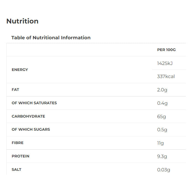The image size is (191, 191).
Task: Select the 0.03g salt value
Action: click(x=163, y=170)
